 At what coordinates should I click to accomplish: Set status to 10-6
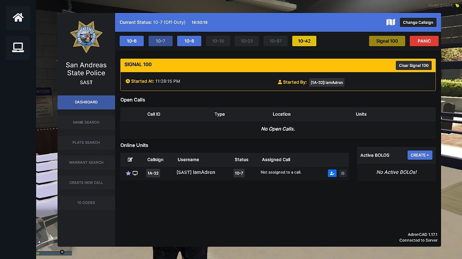131,41
